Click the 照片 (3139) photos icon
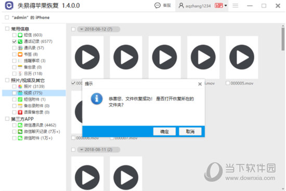 20,87
